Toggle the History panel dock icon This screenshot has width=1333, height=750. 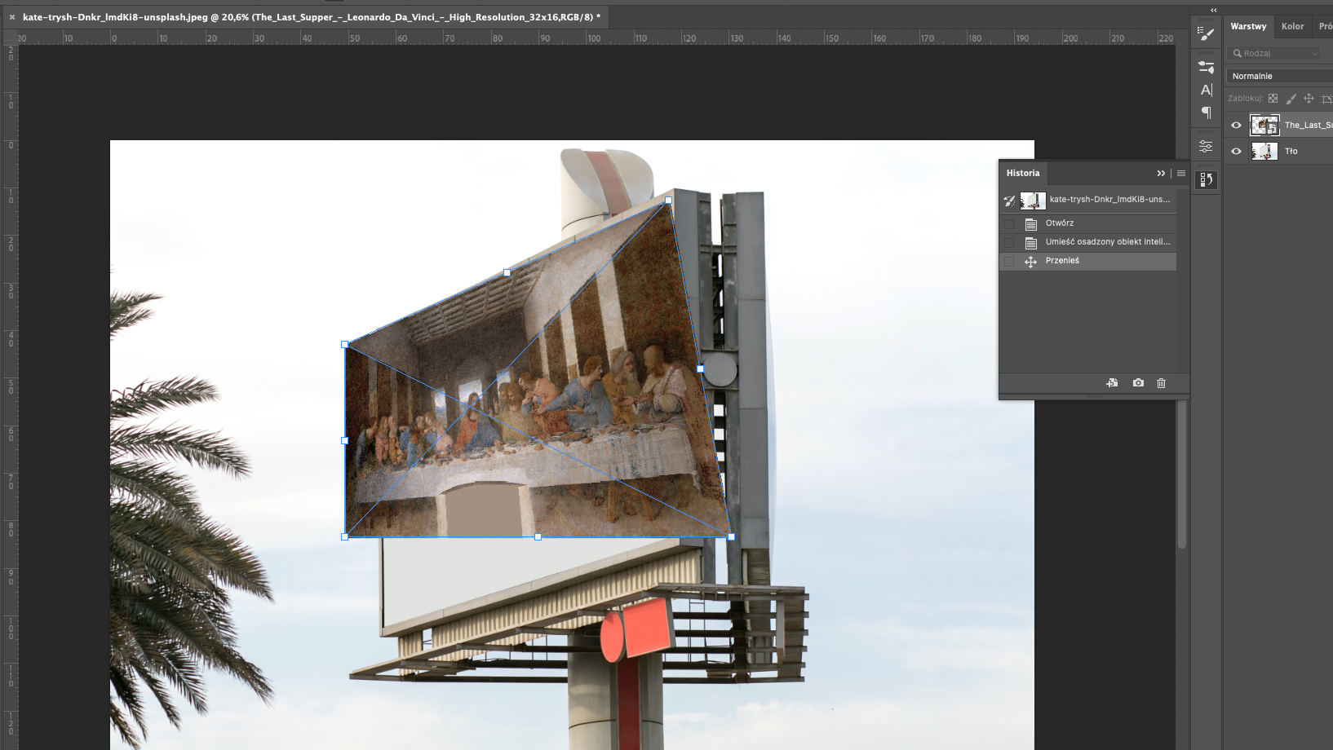1206,179
